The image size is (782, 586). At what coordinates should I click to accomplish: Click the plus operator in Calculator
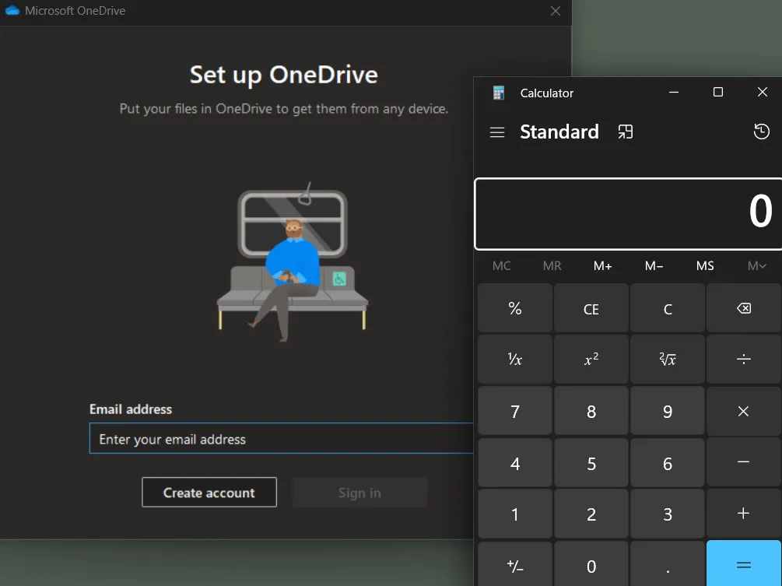click(743, 514)
